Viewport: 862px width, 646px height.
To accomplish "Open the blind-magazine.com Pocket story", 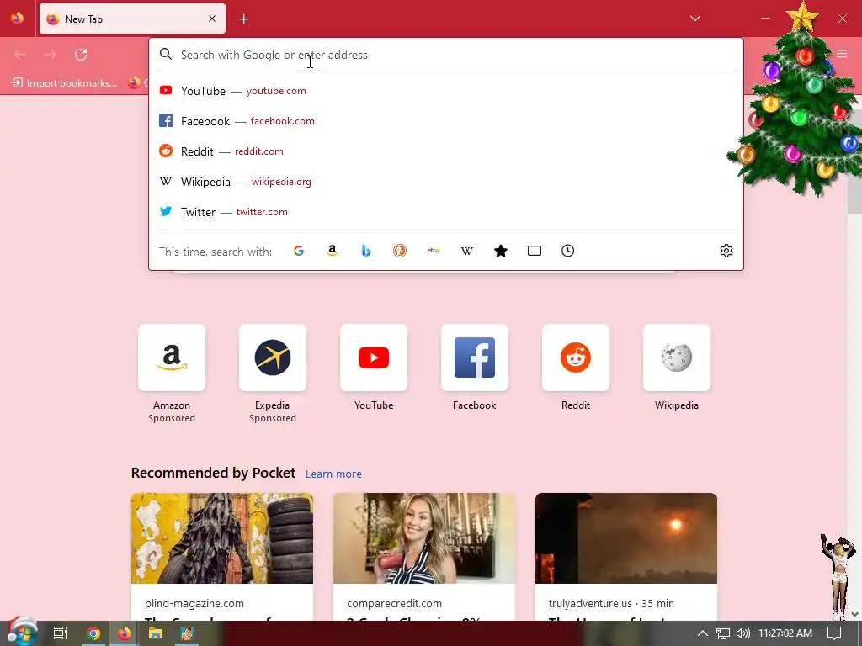I will (x=222, y=557).
